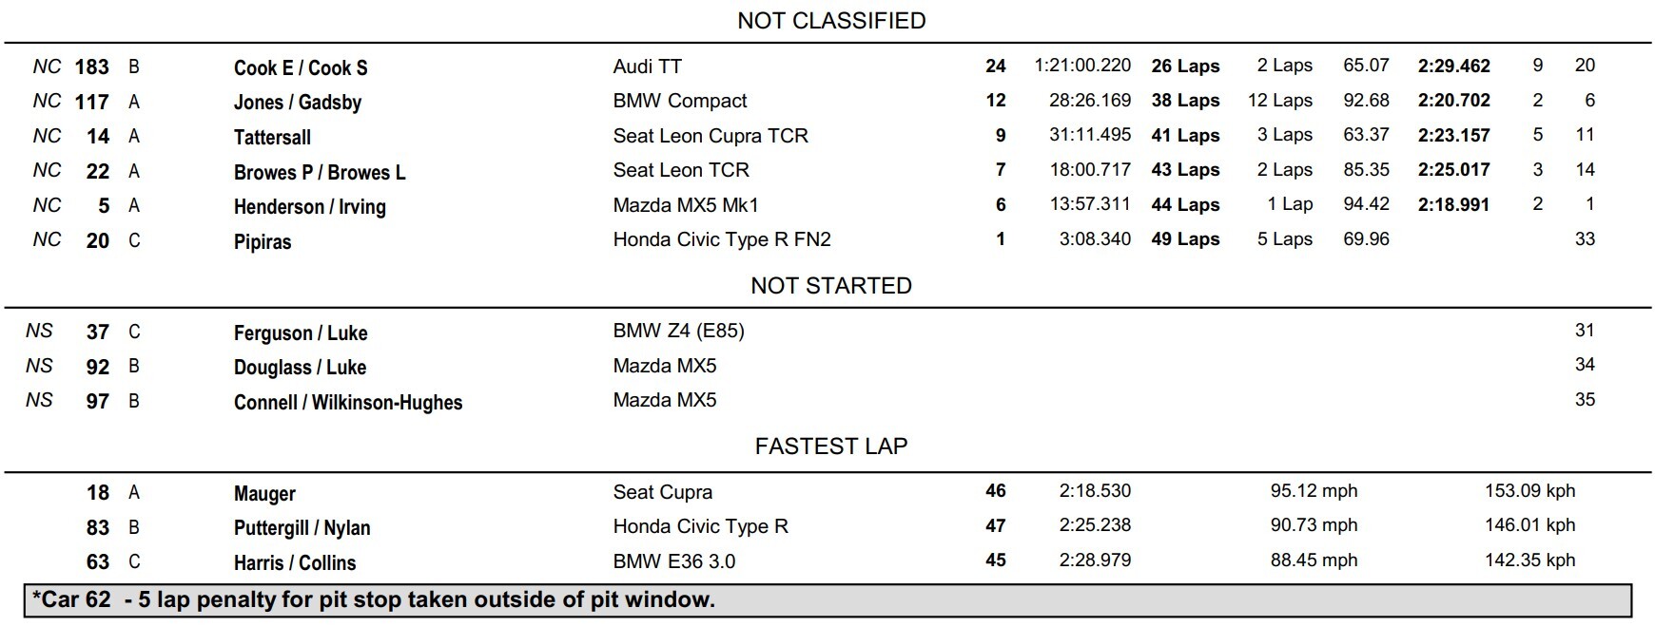Image resolution: width=1655 pixels, height=627 pixels.
Task: Select Ferguson / Luke BMW Z4 (E85)
Action: (x=679, y=331)
